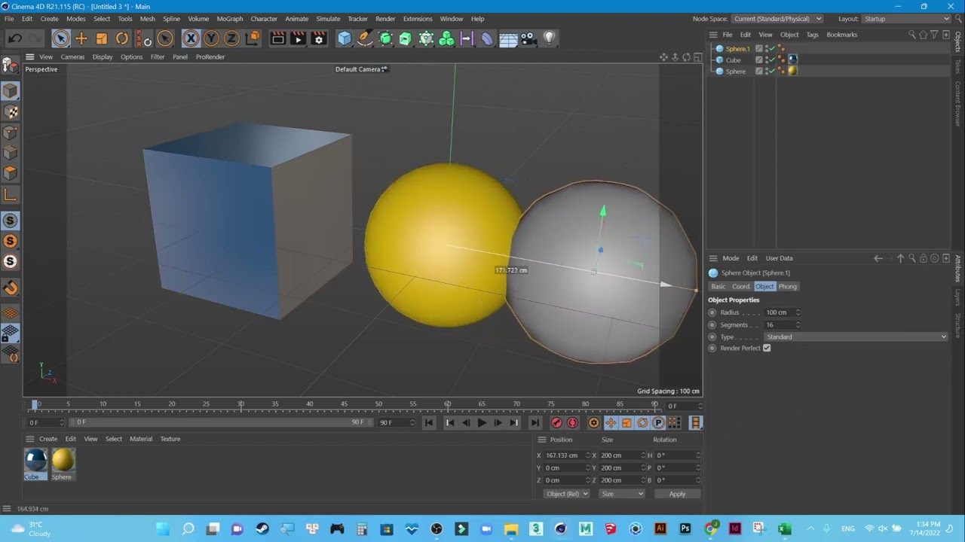Click Attributes panel lock icon
The height and width of the screenshot is (542, 965).
click(x=923, y=258)
